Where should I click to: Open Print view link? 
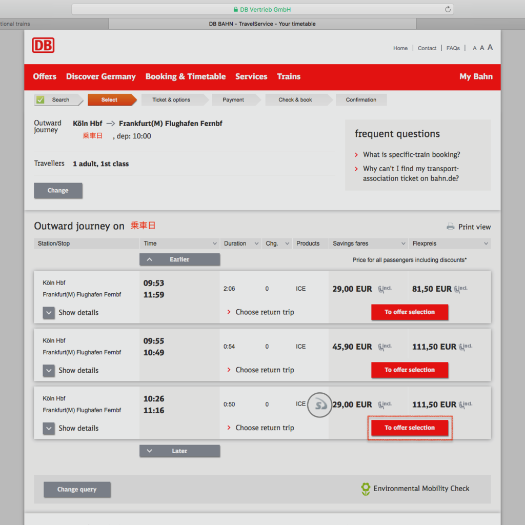pos(474,227)
